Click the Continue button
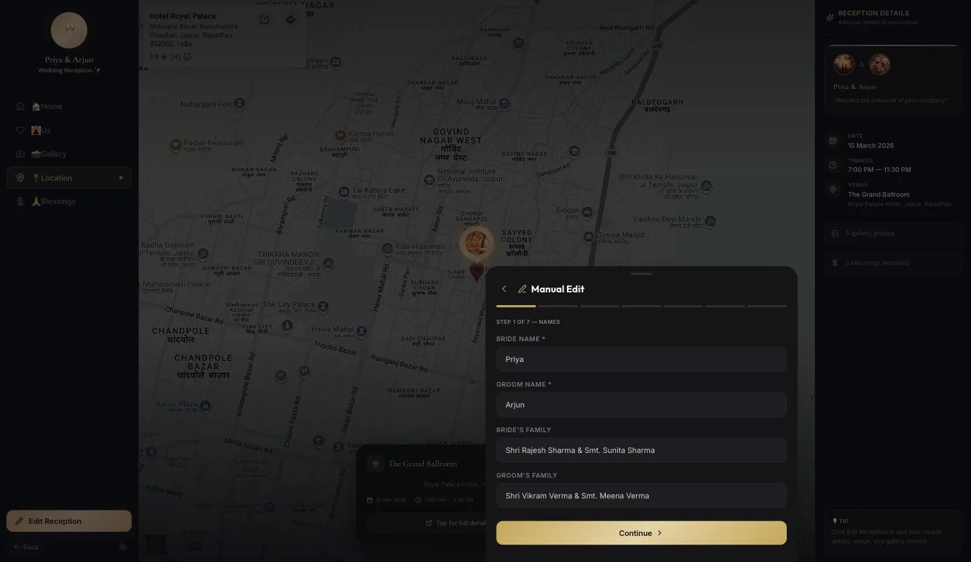The width and height of the screenshot is (971, 562). tap(641, 533)
